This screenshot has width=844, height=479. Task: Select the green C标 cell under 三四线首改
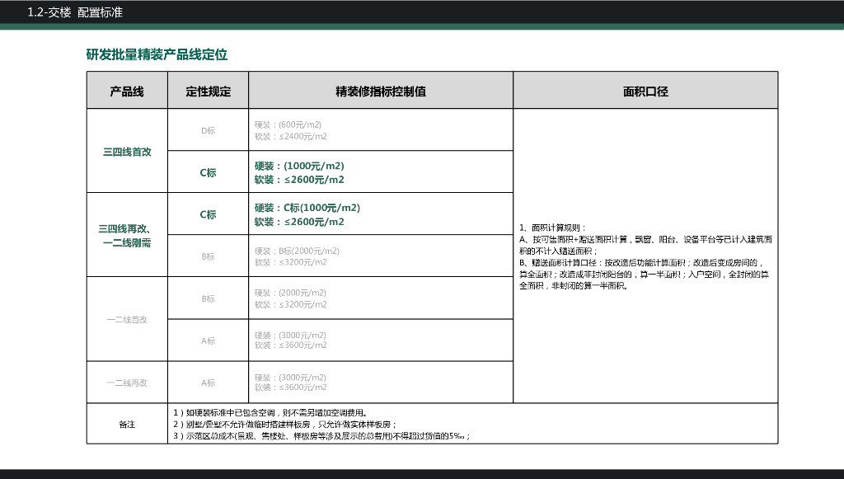click(209, 171)
